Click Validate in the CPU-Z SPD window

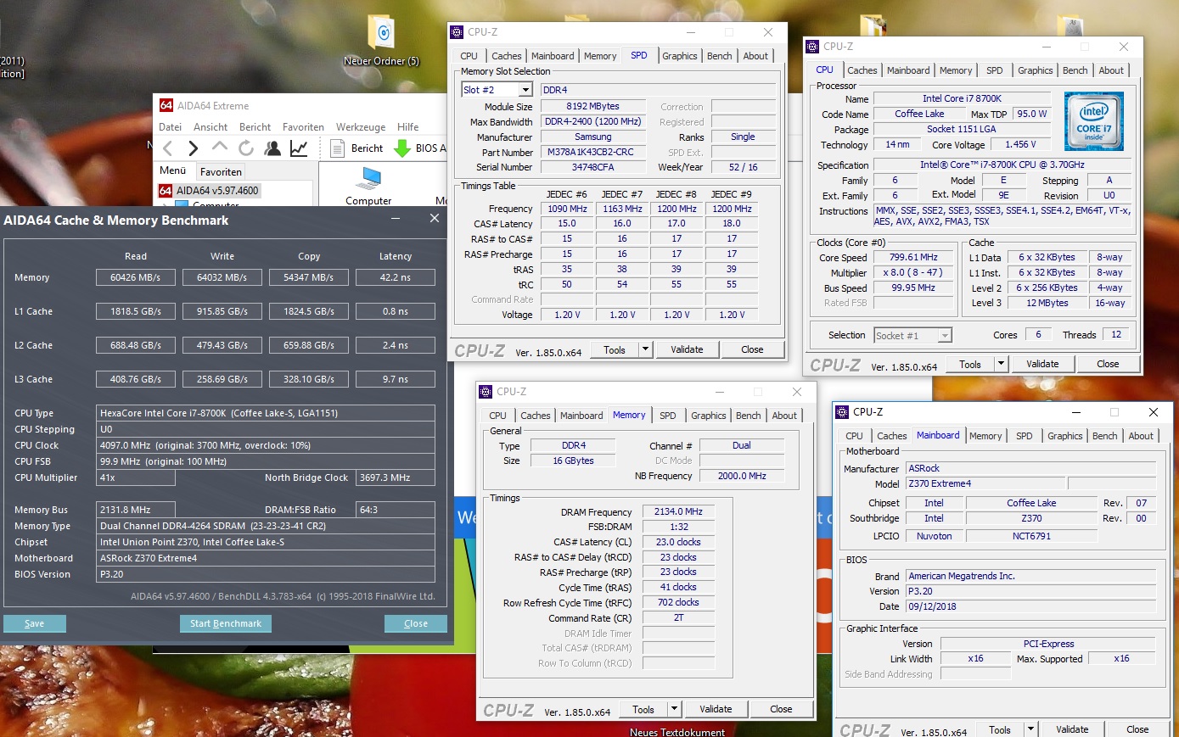(687, 349)
